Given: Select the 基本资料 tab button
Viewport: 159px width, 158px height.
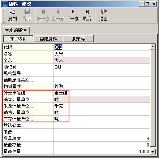Looking at the screenshot, I should pos(18,39).
